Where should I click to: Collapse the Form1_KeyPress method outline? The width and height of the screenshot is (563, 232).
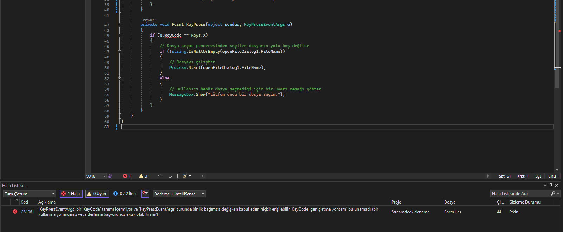(119, 25)
